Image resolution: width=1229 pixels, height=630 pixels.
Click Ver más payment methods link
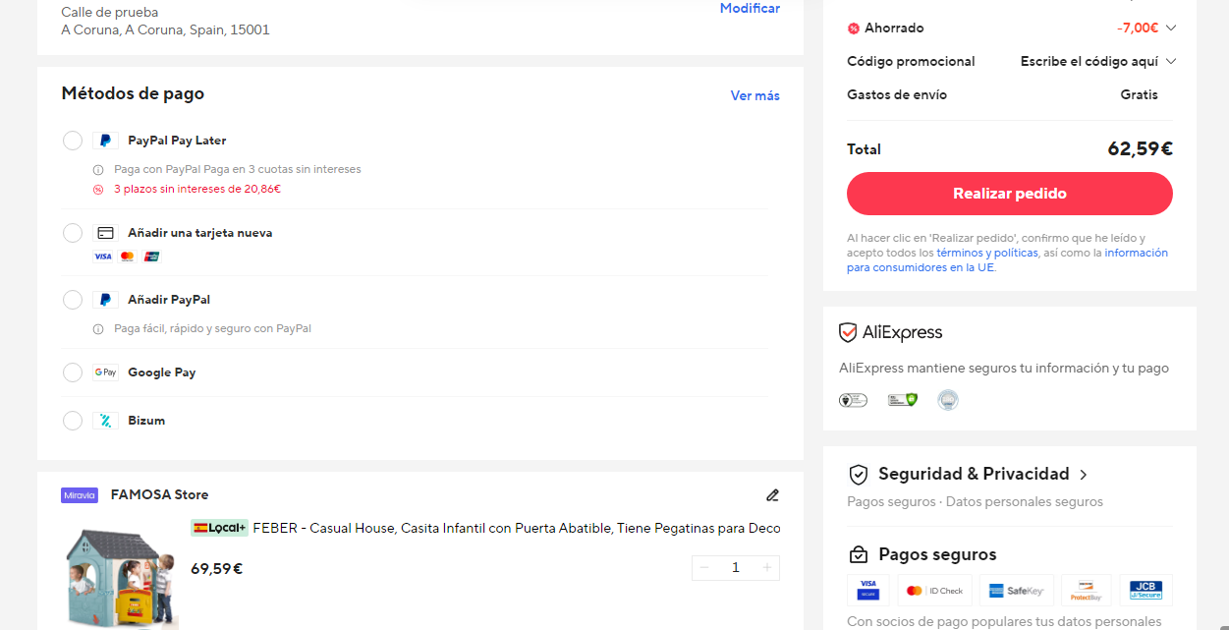click(x=755, y=96)
